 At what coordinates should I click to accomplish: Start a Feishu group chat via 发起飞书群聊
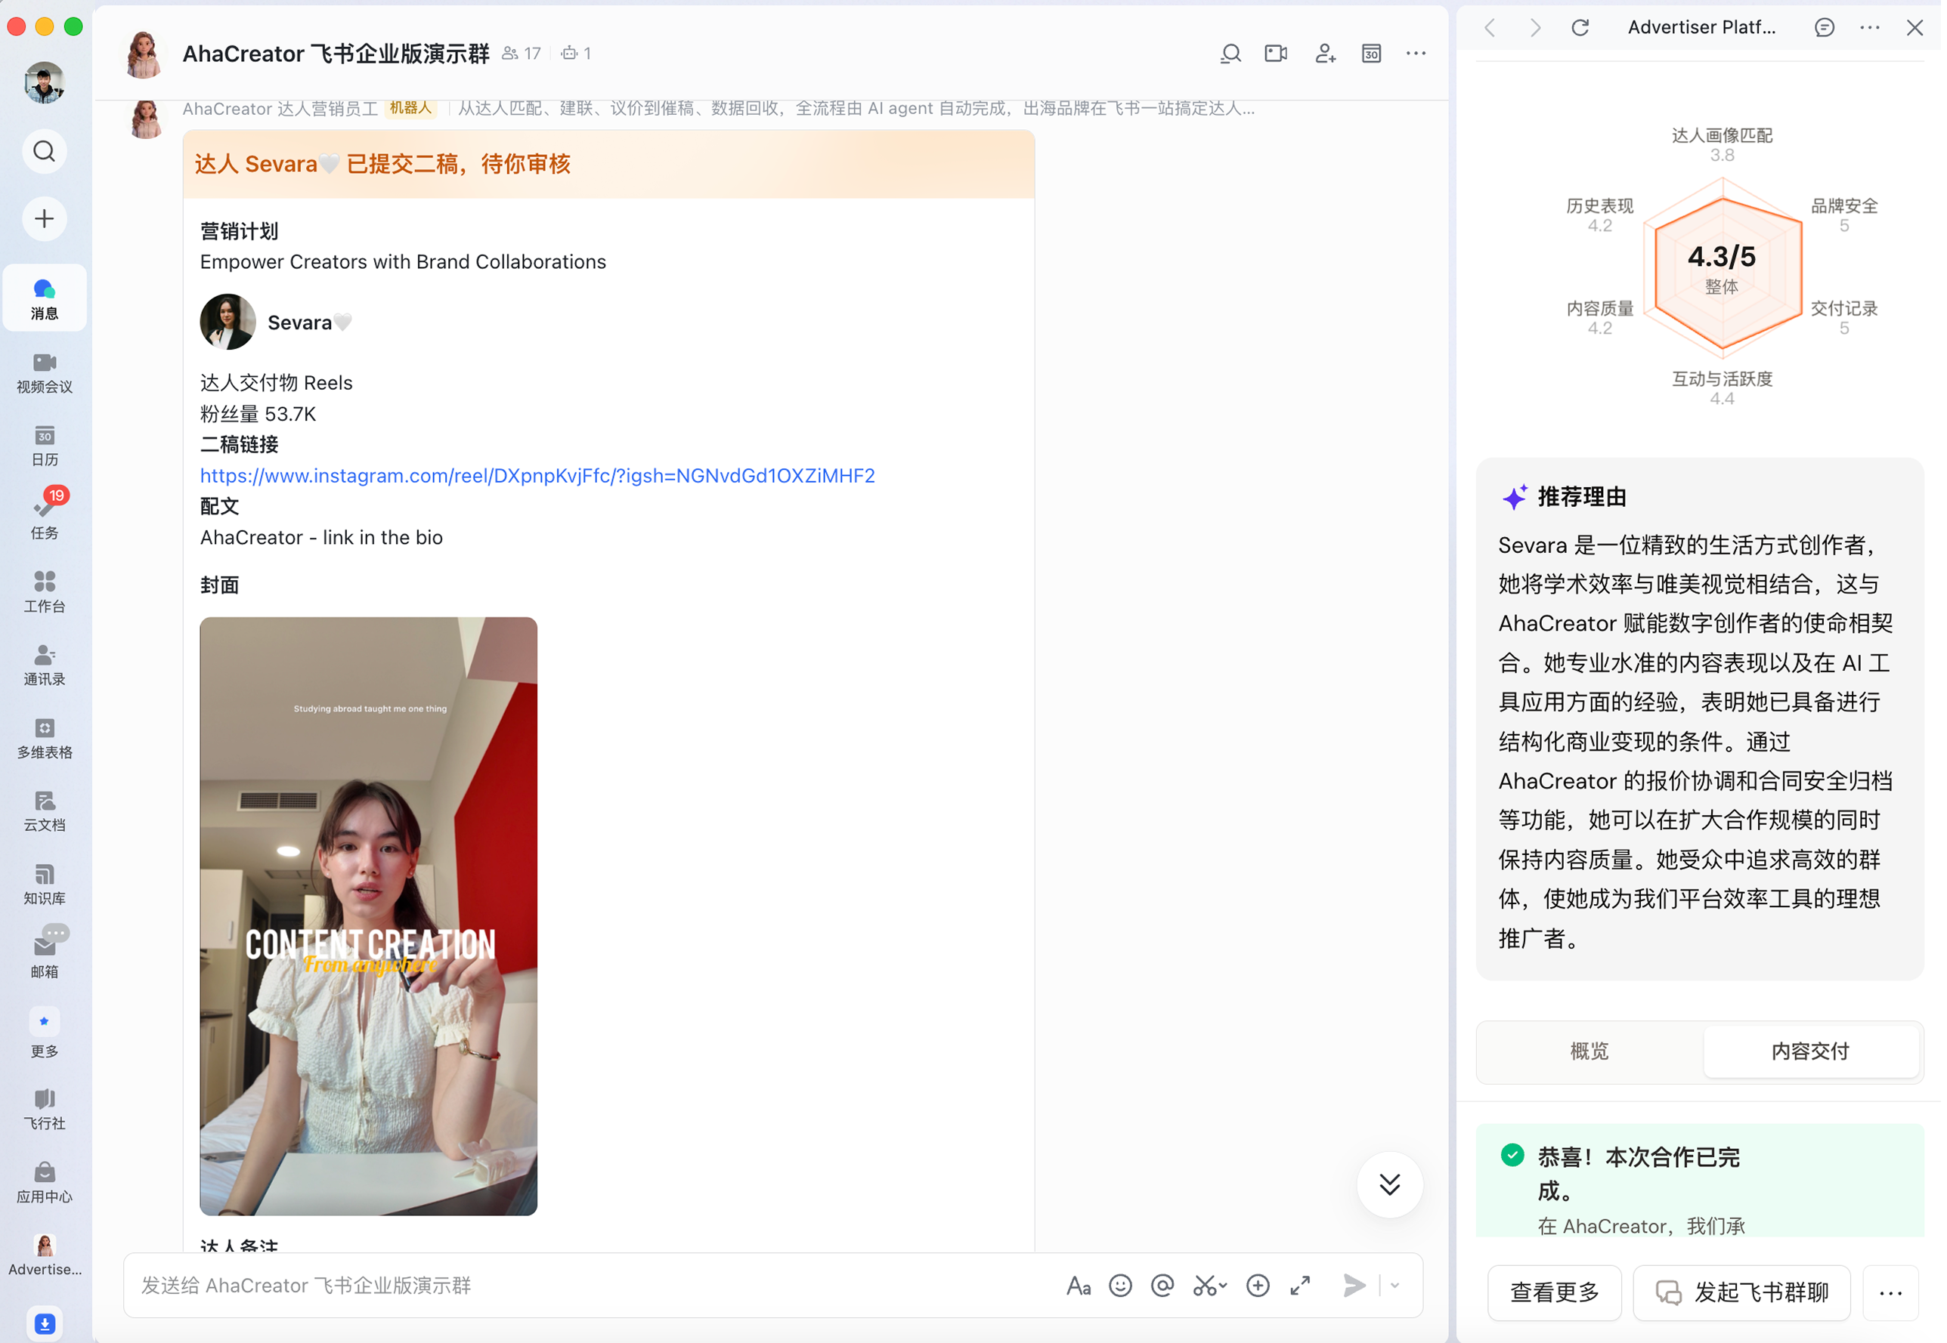point(1741,1292)
